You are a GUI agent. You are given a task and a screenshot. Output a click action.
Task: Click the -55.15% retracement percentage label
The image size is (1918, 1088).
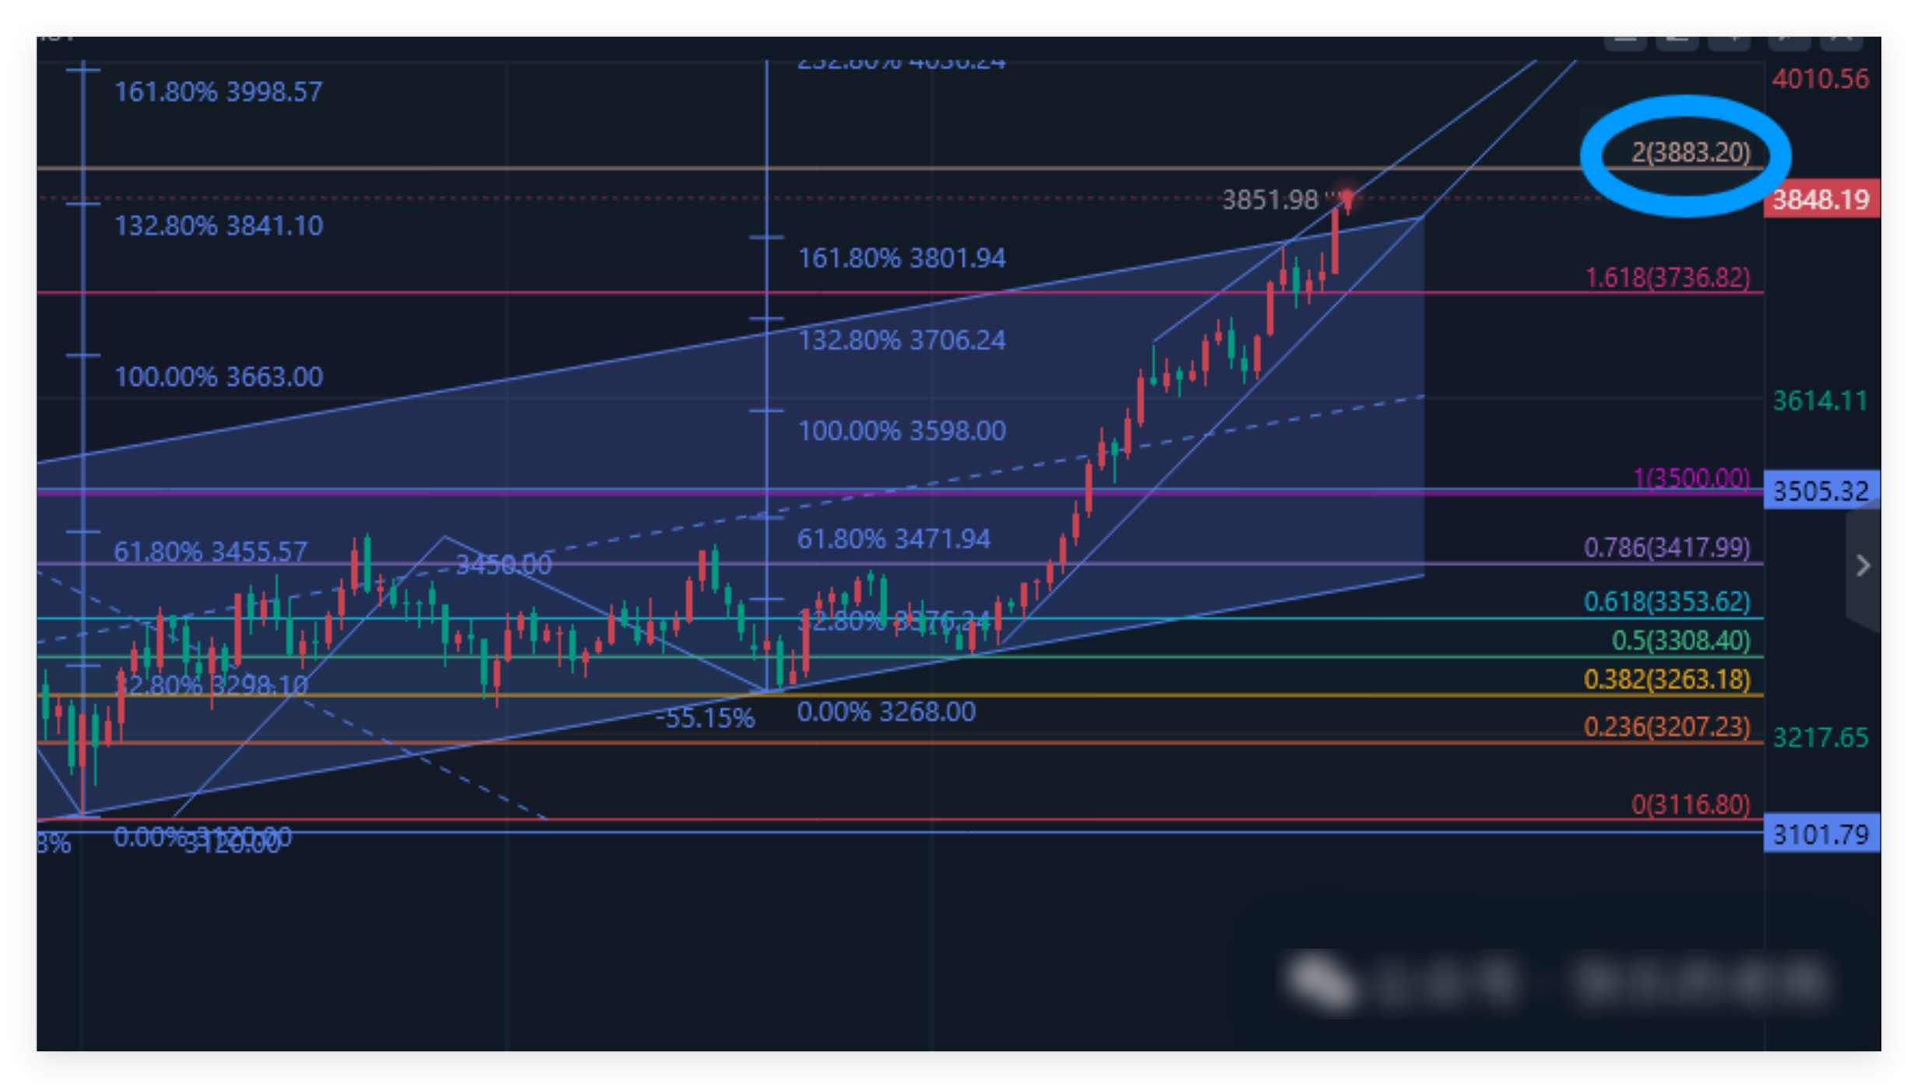[x=706, y=719]
